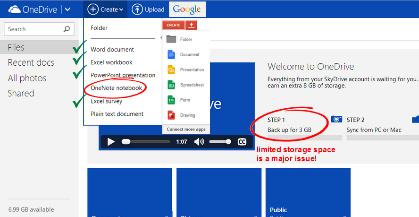
Task: Click the red Google upload arrow button
Action: point(191,25)
